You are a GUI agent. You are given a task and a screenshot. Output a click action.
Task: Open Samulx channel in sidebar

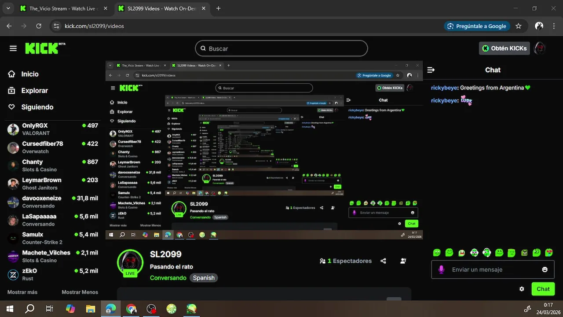pyautogui.click(x=53, y=238)
